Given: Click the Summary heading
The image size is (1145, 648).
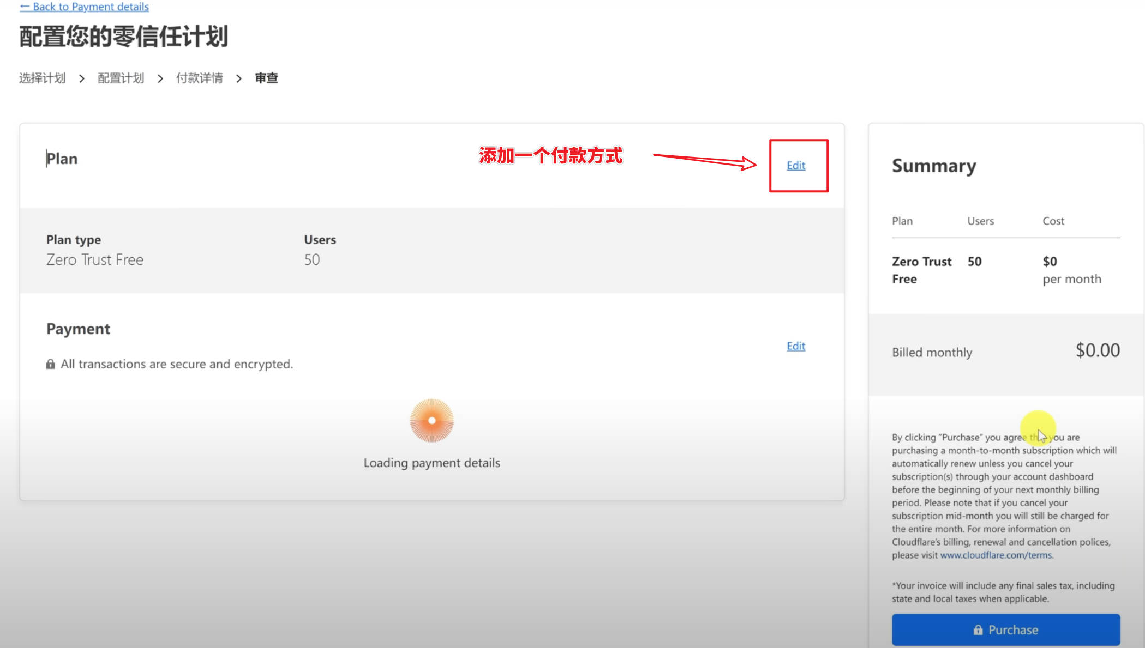Looking at the screenshot, I should point(933,166).
